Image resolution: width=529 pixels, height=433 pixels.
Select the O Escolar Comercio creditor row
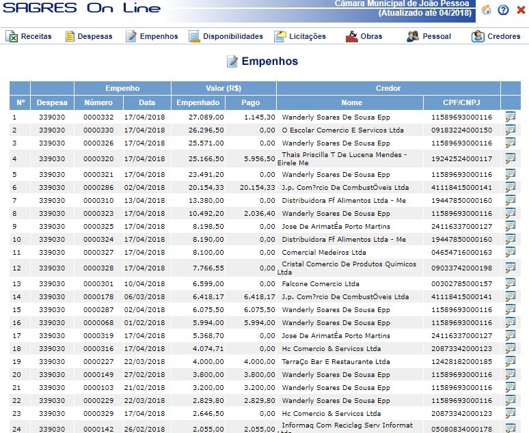pyautogui.click(x=342, y=130)
